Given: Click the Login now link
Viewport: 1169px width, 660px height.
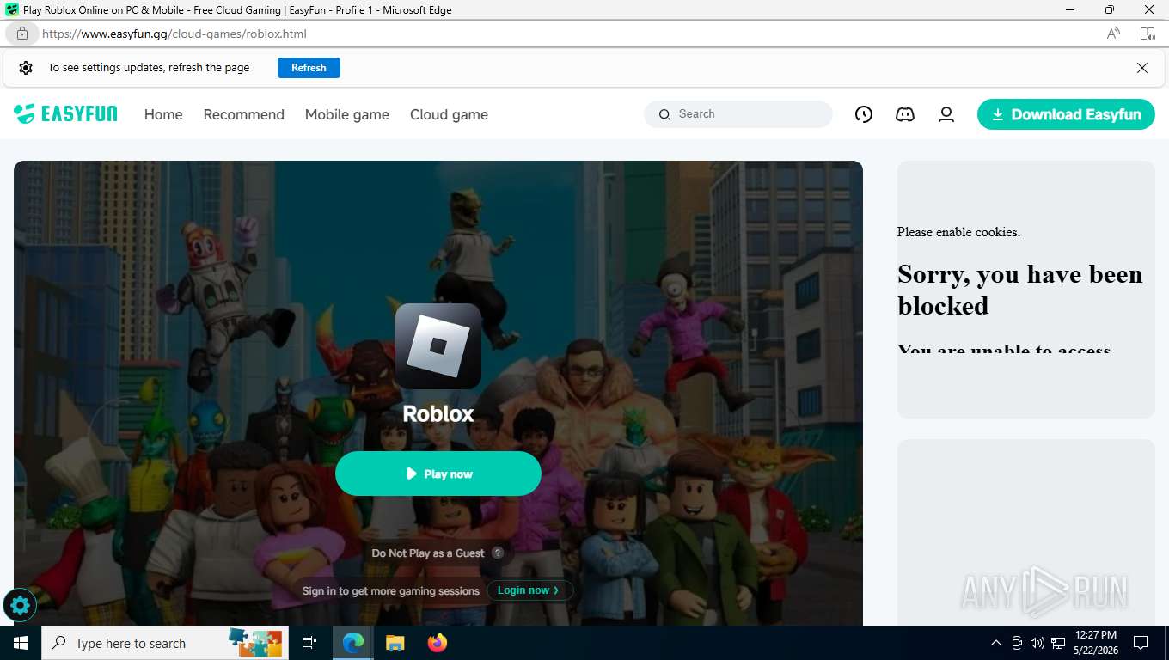Looking at the screenshot, I should pyautogui.click(x=529, y=590).
